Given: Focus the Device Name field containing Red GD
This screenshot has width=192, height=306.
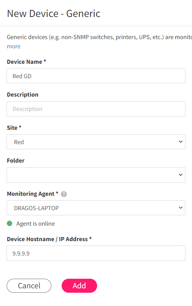Looking at the screenshot, I should coord(96,76).
